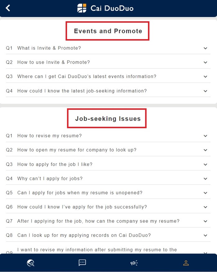Open question about applying records on Cai DuoDuo
The width and height of the screenshot is (217, 272).
[84, 235]
